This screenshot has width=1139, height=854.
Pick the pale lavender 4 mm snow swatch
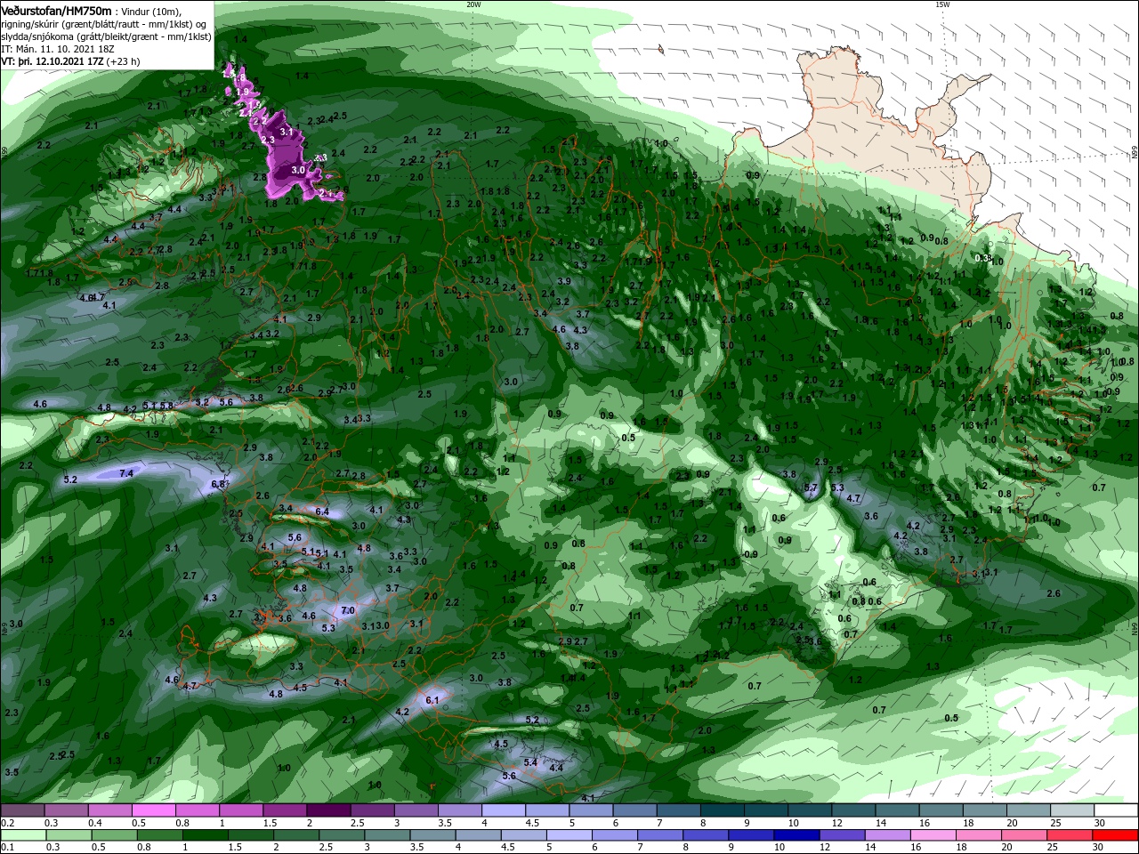504,810
